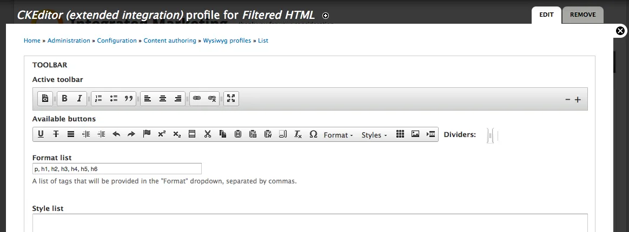Select the Special character omega icon

tap(313, 134)
